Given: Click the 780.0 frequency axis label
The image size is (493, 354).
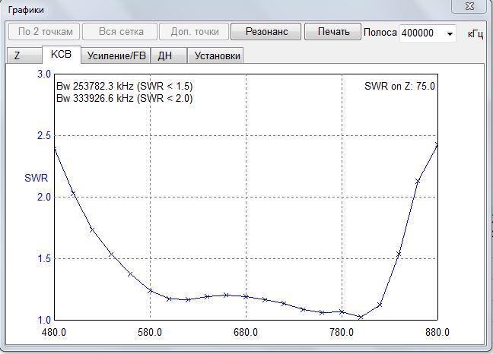Looking at the screenshot, I should click(342, 332).
